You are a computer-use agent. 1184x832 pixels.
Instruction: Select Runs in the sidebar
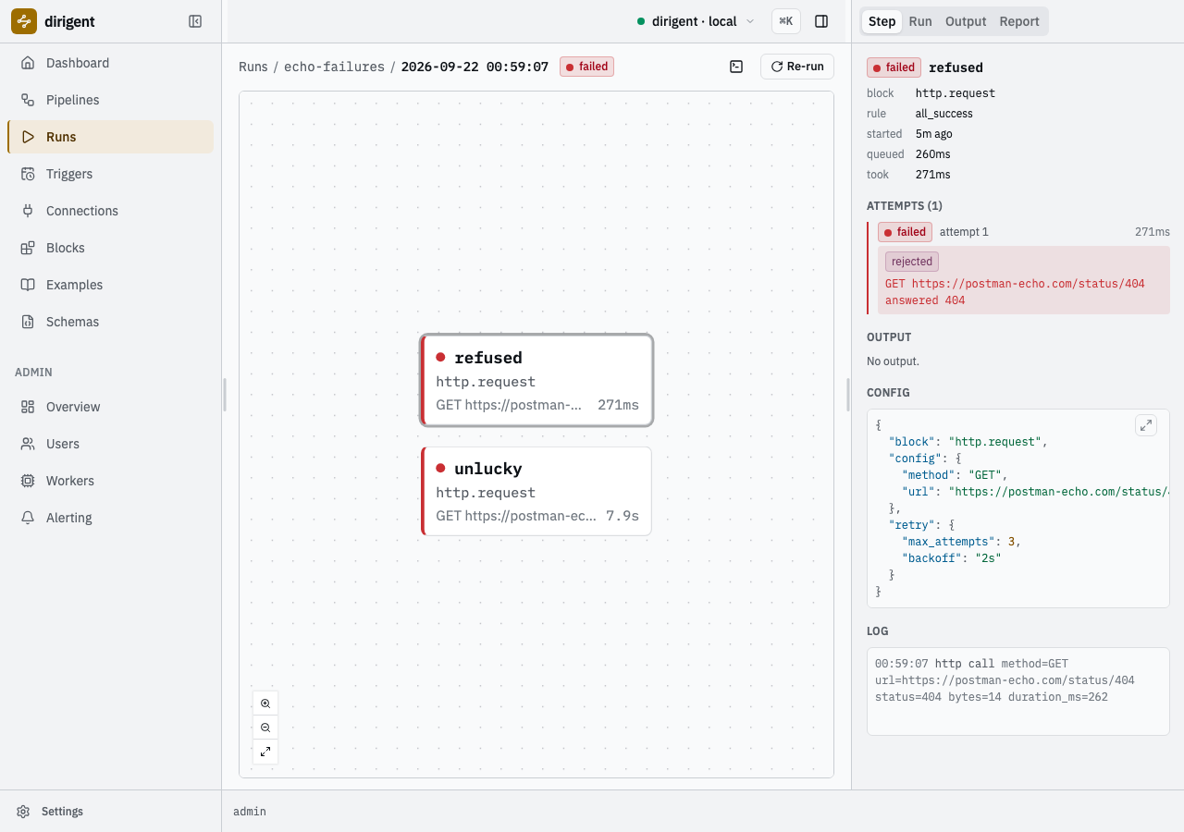(x=110, y=137)
